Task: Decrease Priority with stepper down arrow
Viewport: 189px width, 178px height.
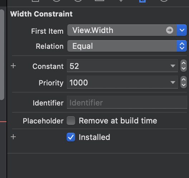Action: coord(184,85)
